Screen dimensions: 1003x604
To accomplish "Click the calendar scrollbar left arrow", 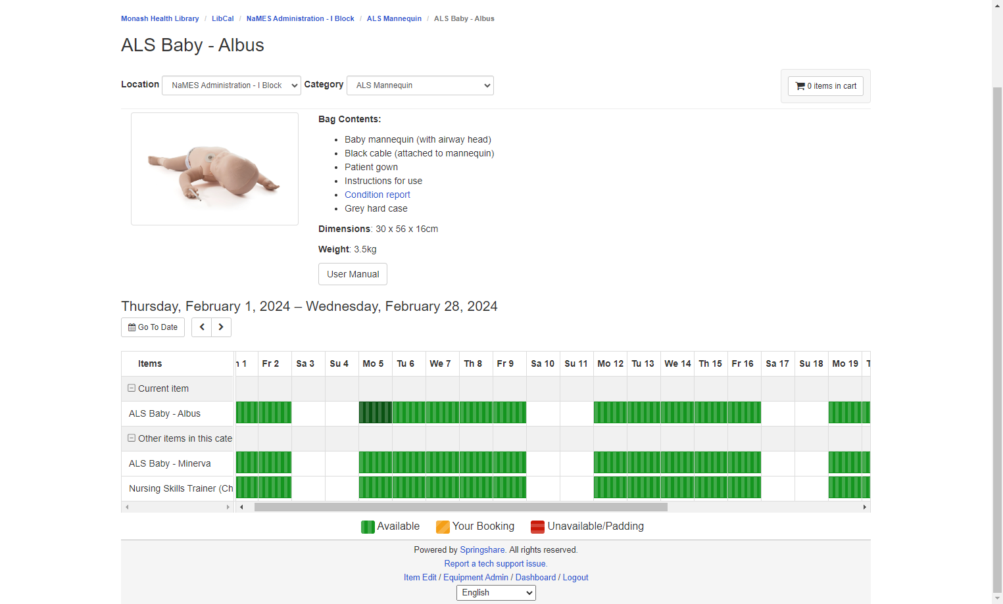I will (241, 507).
